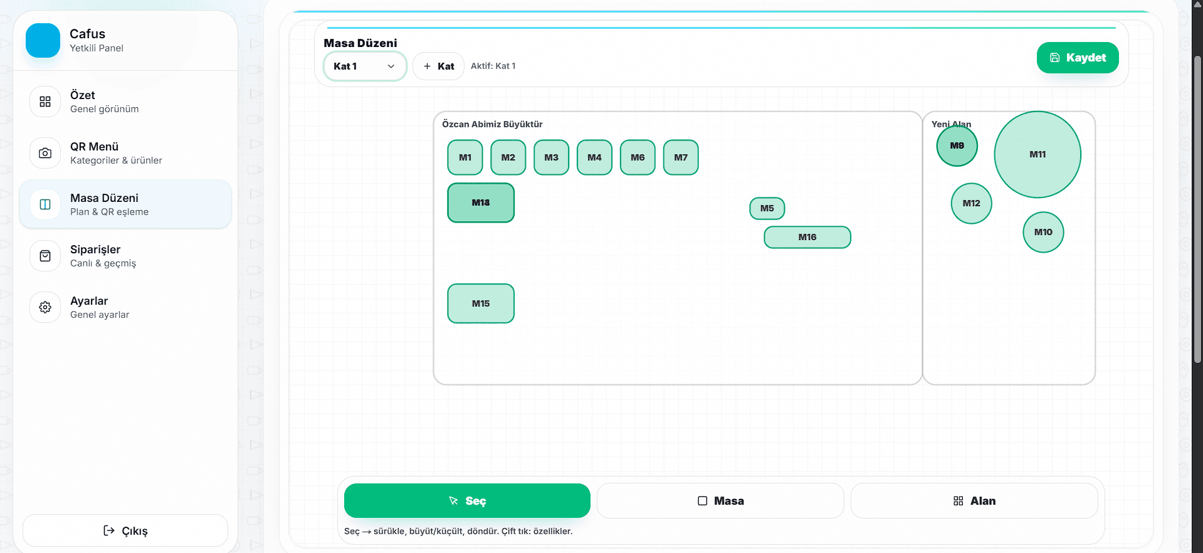This screenshot has height=553, width=1203.
Task: Click the QR Menü camera icon
Action: 45,153
